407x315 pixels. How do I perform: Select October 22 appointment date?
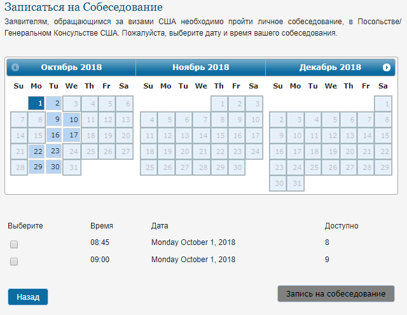click(x=37, y=151)
